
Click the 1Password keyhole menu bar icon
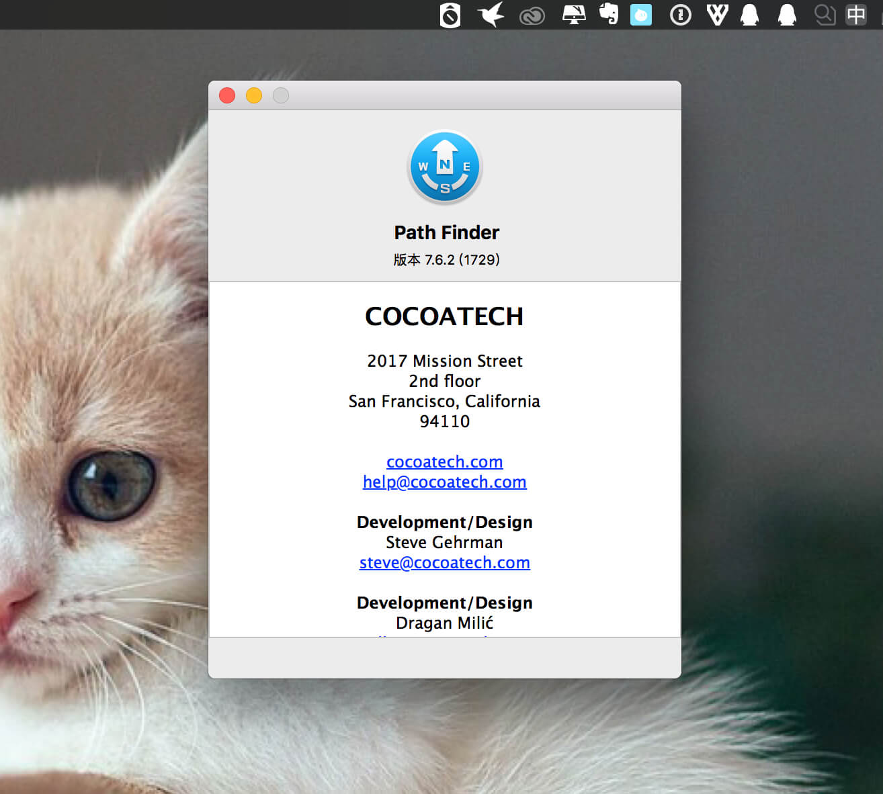pyautogui.click(x=681, y=15)
